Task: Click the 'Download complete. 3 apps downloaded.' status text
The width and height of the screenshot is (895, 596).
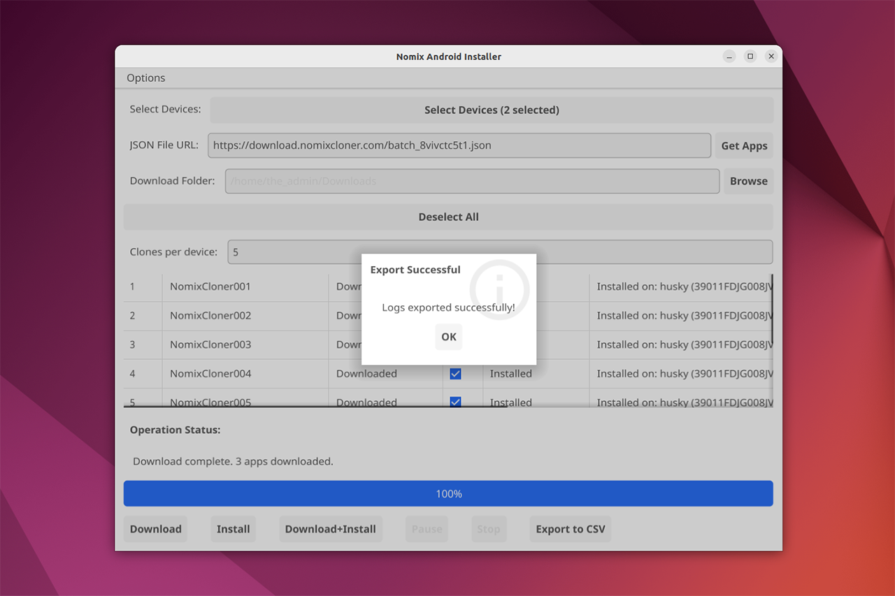Action: click(x=233, y=461)
